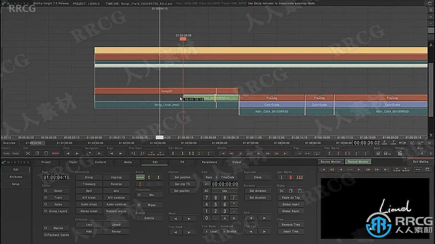Toggle the Wipes transition checkbox
This screenshot has height=244, width=435.
tap(139, 205)
